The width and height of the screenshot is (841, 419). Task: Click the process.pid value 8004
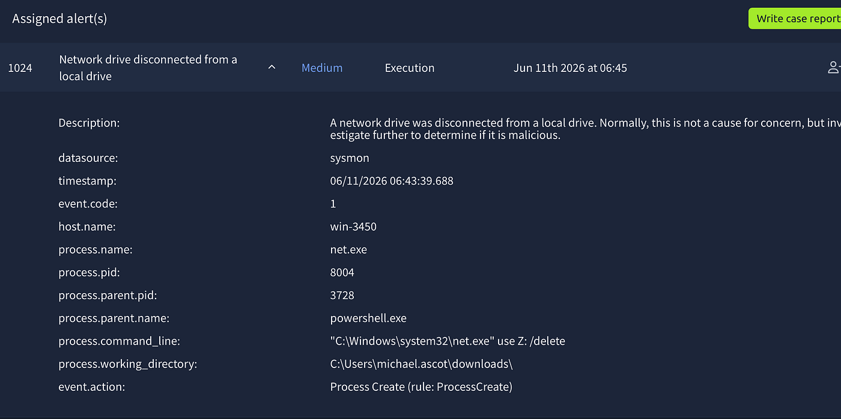tap(342, 272)
